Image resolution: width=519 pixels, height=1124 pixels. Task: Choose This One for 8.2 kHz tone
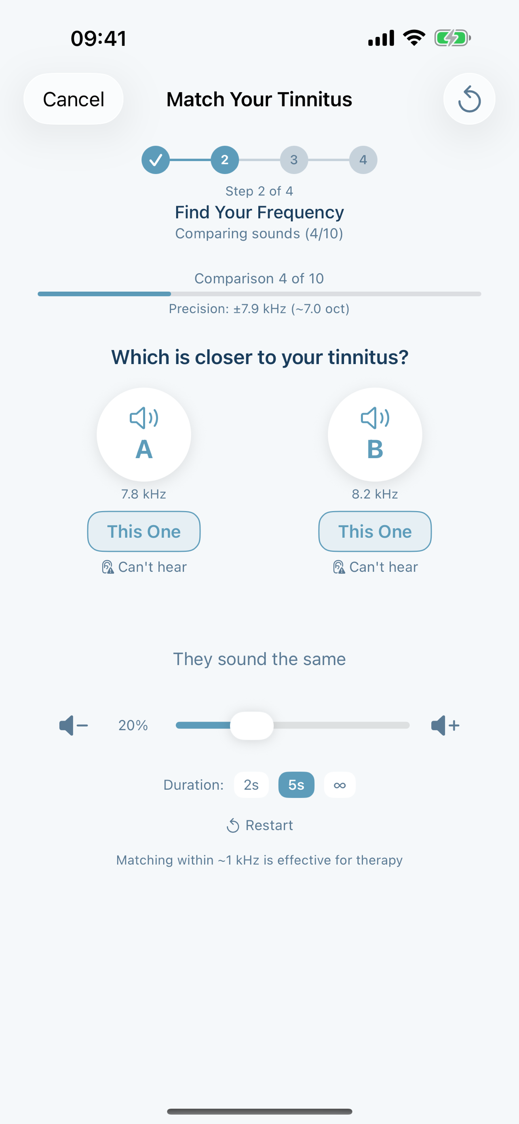click(374, 532)
